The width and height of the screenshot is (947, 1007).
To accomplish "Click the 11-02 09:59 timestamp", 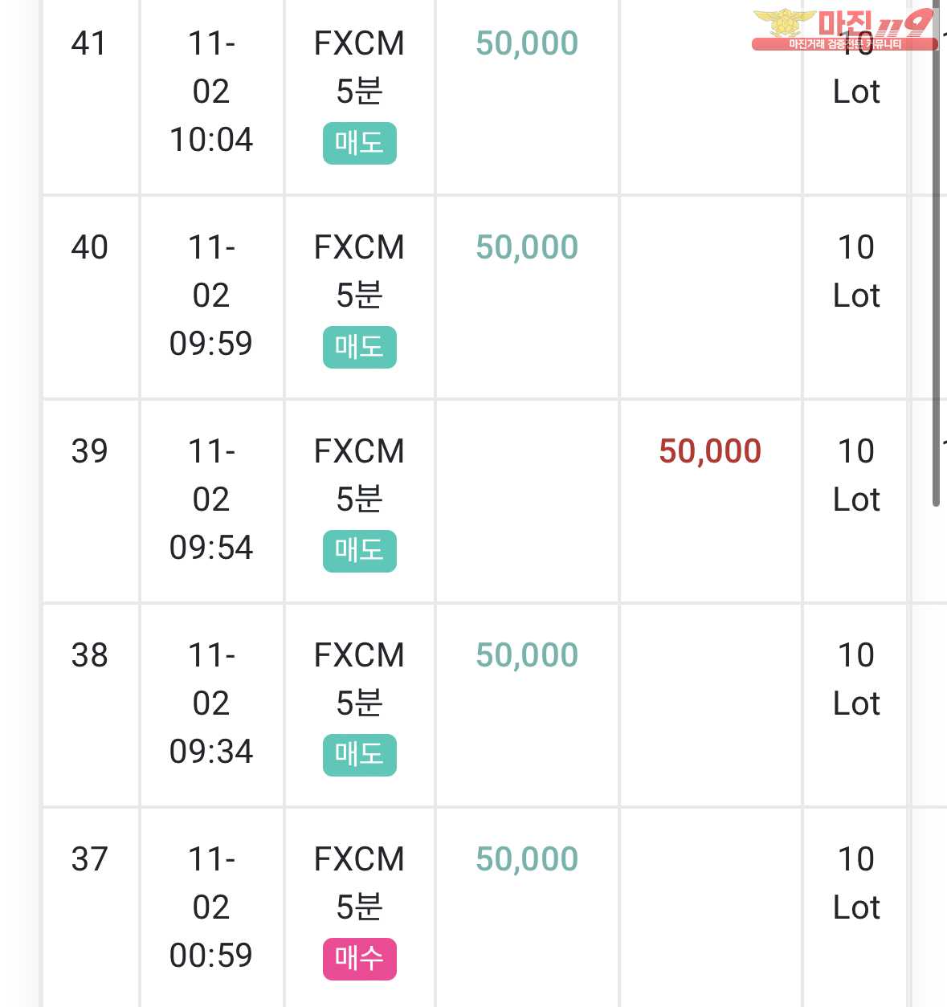I will tap(211, 296).
